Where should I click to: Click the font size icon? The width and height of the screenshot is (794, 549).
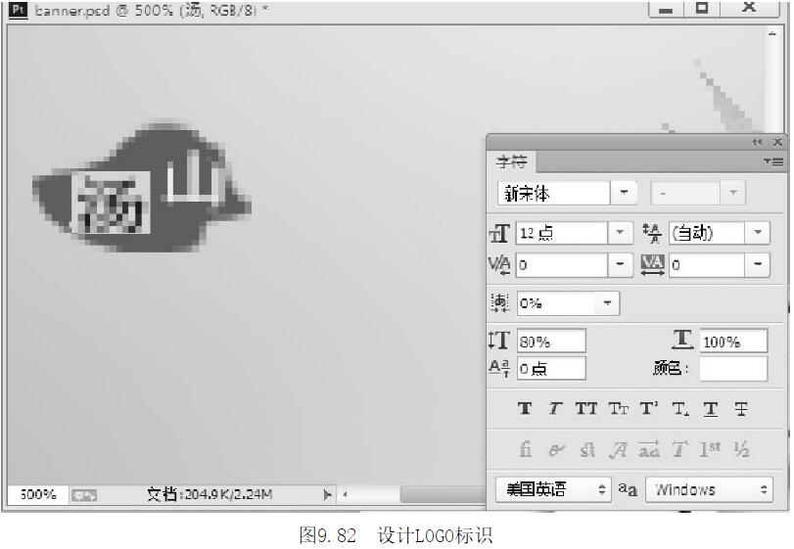click(499, 233)
